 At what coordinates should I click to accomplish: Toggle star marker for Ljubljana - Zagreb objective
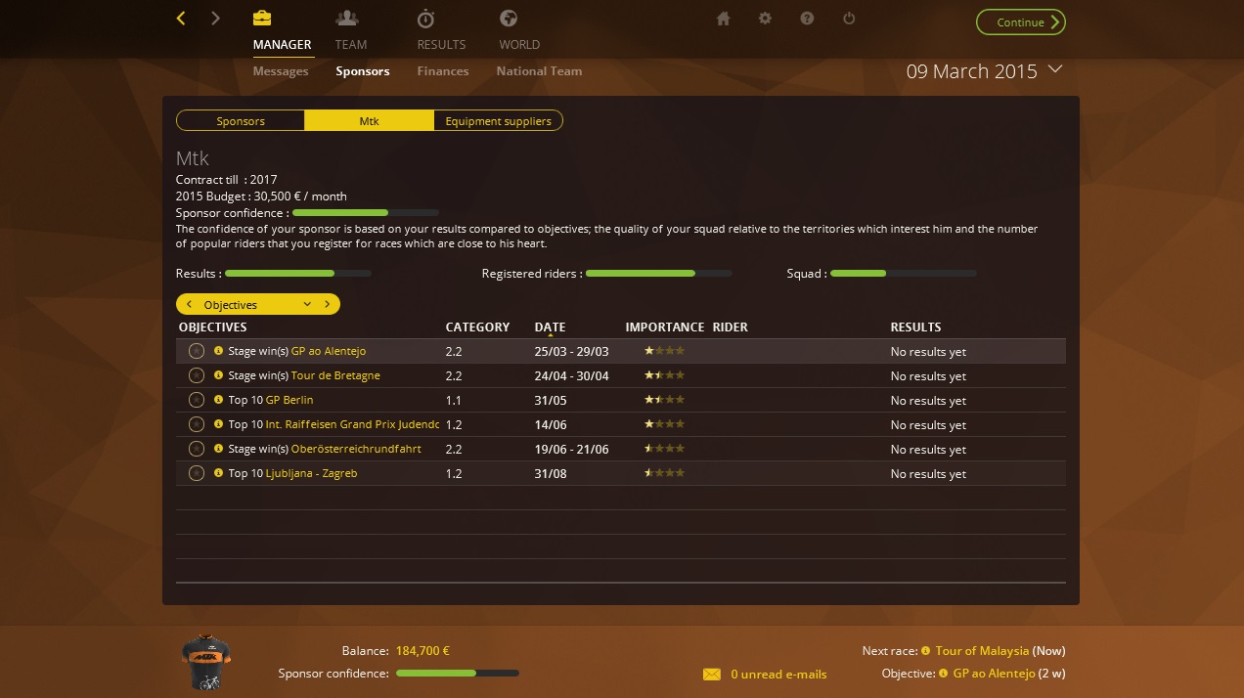(196, 473)
